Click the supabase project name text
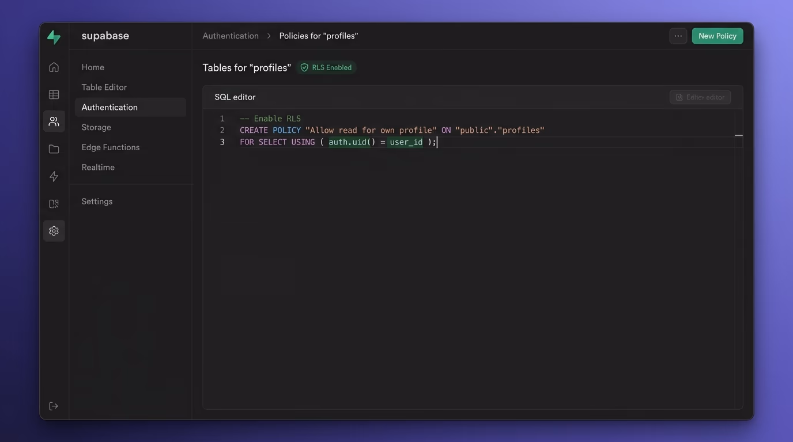This screenshot has width=793, height=442. 105,36
